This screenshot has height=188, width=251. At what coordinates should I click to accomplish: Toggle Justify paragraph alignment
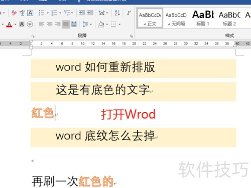pos(66,24)
